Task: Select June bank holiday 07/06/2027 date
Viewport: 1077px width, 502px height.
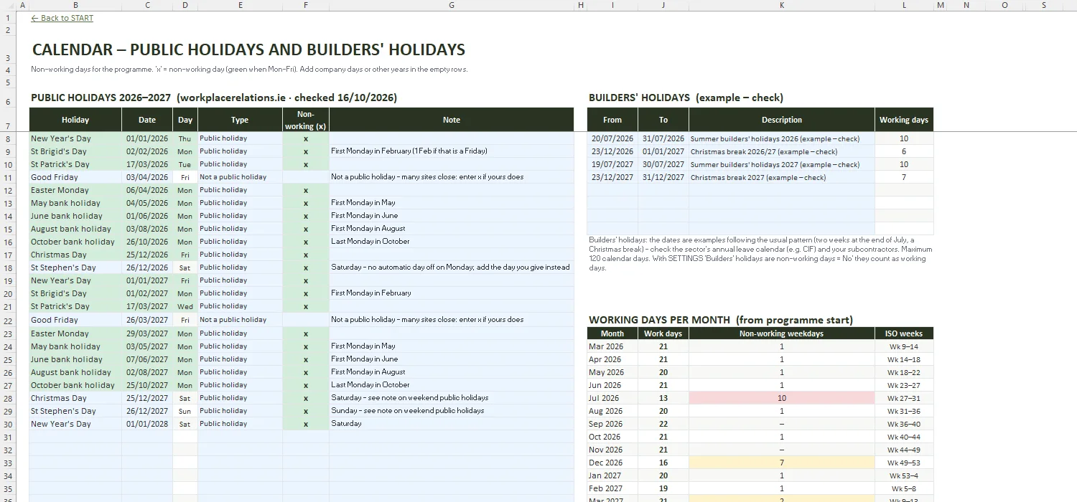Action: click(x=147, y=359)
